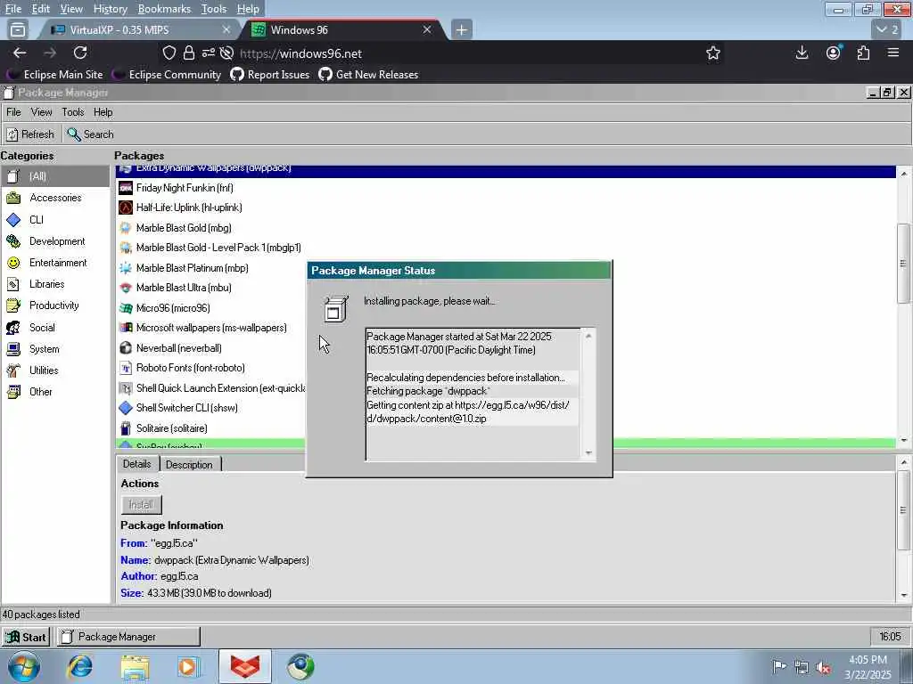Click the details pane scroll-down arrow

[904, 595]
